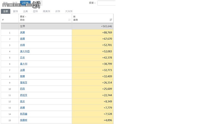Sort by the new cases column icon
The height and width of the screenshot is (124, 200).
(111, 20)
